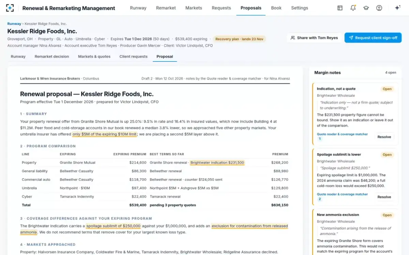Open the learning graduation-cap icon
The image size is (409, 255).
tap(366, 8)
